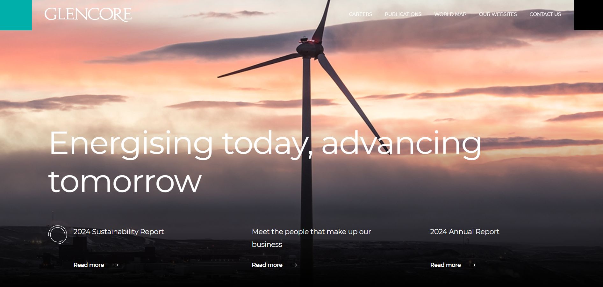Select the 2024 Annual Report carousel slide

465,232
